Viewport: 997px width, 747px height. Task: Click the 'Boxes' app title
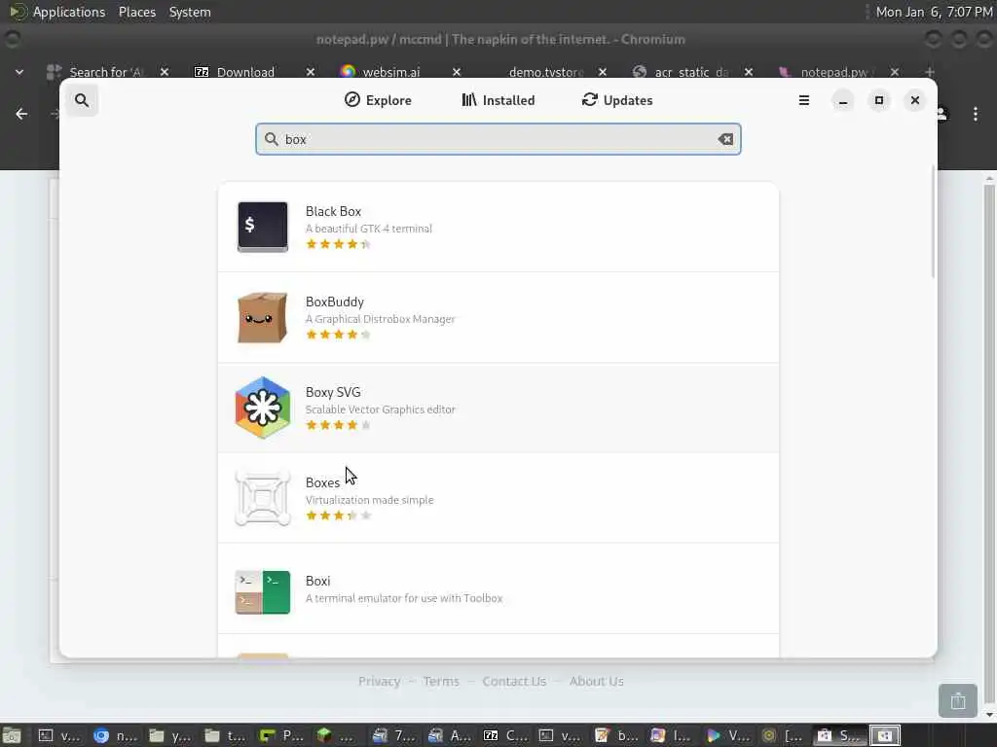(322, 482)
